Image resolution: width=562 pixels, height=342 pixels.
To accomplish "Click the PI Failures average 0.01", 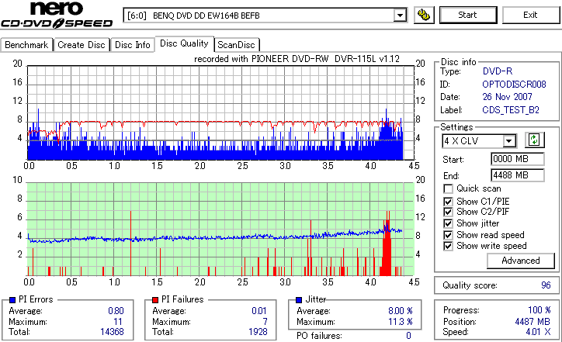I will (259, 311).
